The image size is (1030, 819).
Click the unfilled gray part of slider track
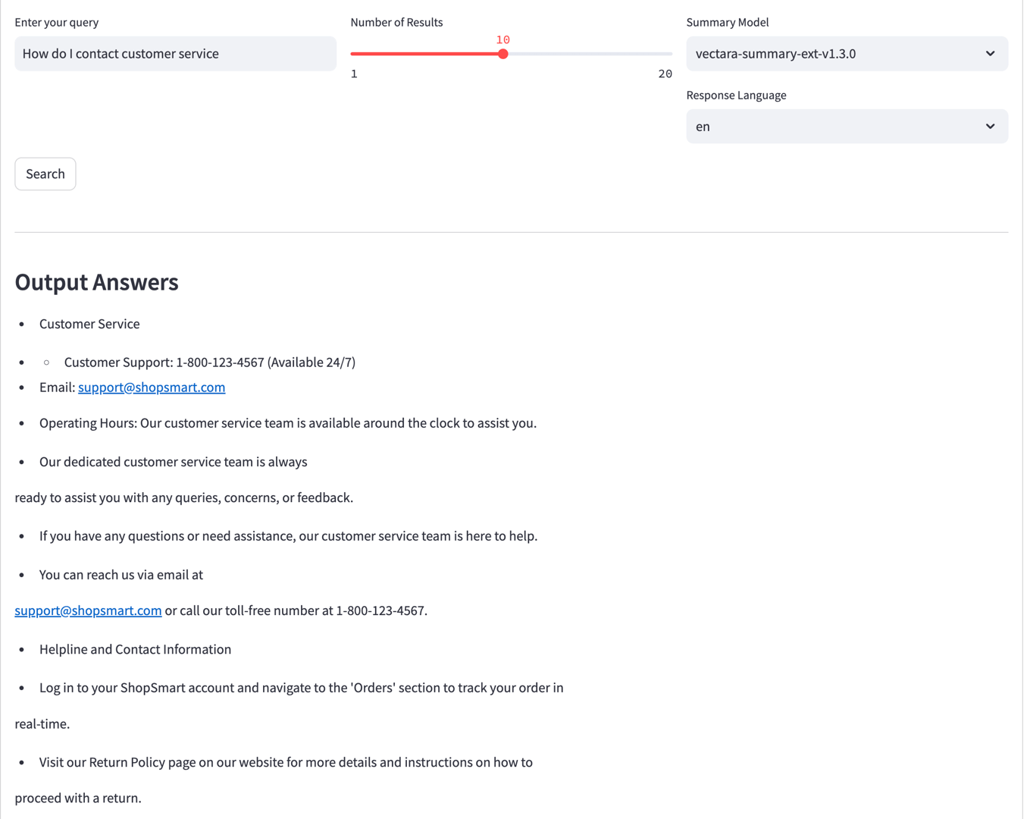click(591, 54)
